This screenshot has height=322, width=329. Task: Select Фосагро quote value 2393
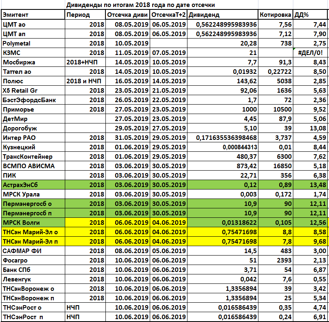coord(276,260)
